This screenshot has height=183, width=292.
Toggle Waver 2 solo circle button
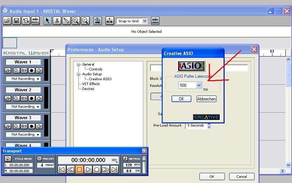pyautogui.click(x=16, y=98)
